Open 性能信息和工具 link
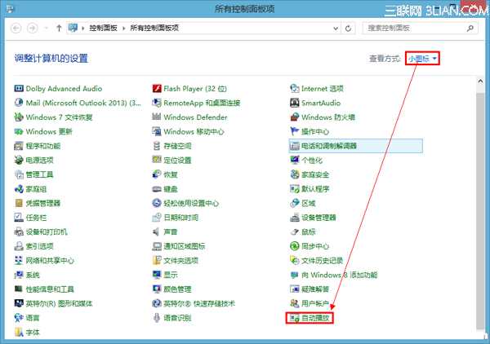This screenshot has height=344, width=490. [50, 289]
